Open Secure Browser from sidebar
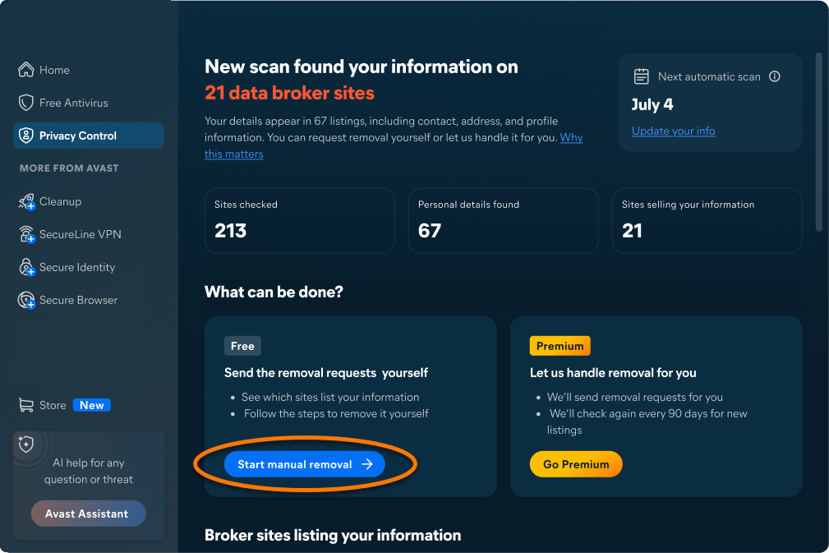Screen dimensions: 829x553 click(88, 300)
